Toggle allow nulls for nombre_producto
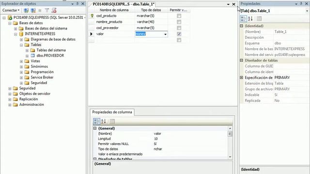Viewport: 310px width, 174px height. (x=179, y=22)
